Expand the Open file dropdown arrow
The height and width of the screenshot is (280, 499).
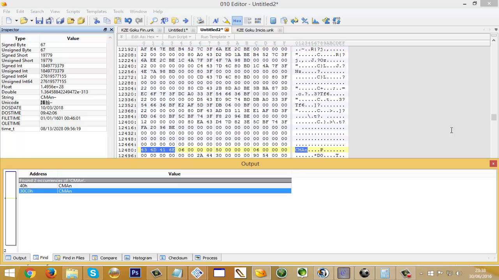pos(32,21)
